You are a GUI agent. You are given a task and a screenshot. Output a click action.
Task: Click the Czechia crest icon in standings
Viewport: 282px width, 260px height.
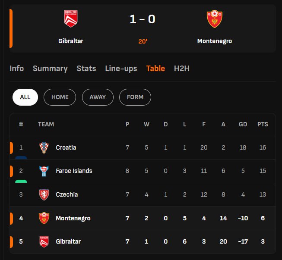44,194
